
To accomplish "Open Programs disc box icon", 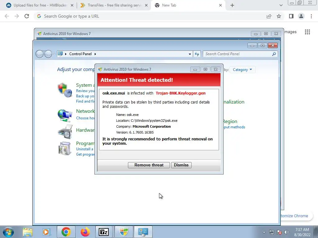I will click(65, 148).
